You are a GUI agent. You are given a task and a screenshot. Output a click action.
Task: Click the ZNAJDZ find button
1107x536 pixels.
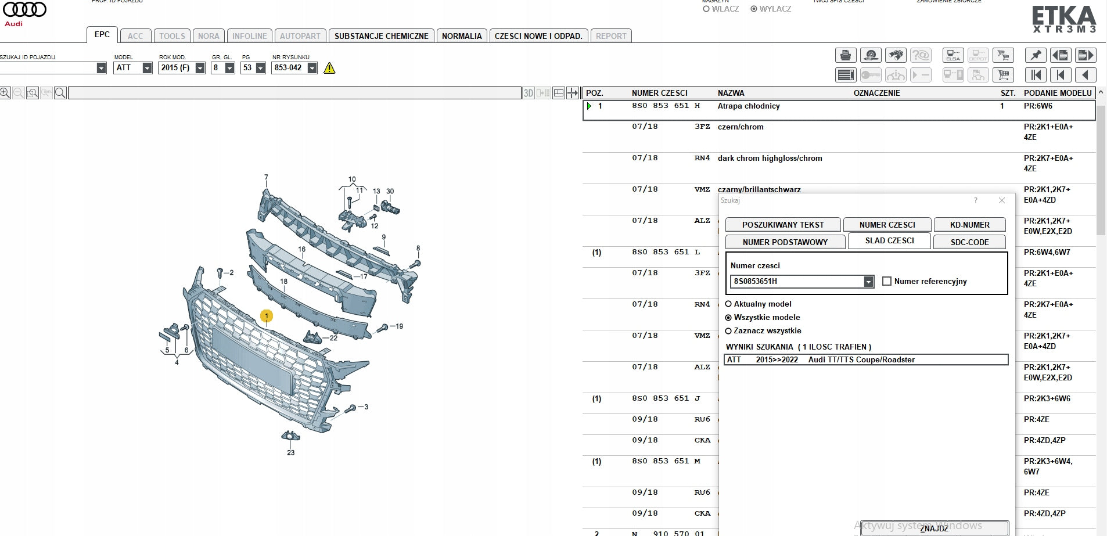(934, 528)
